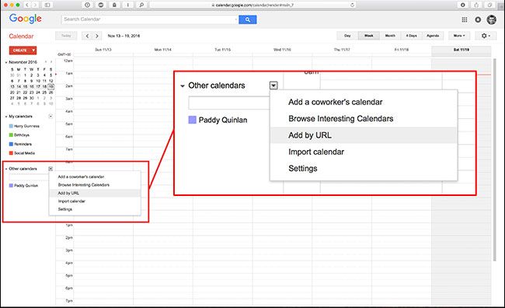Open the Sat 11/19 day header
Image resolution: width=505 pixels, height=308 pixels.
click(461, 50)
